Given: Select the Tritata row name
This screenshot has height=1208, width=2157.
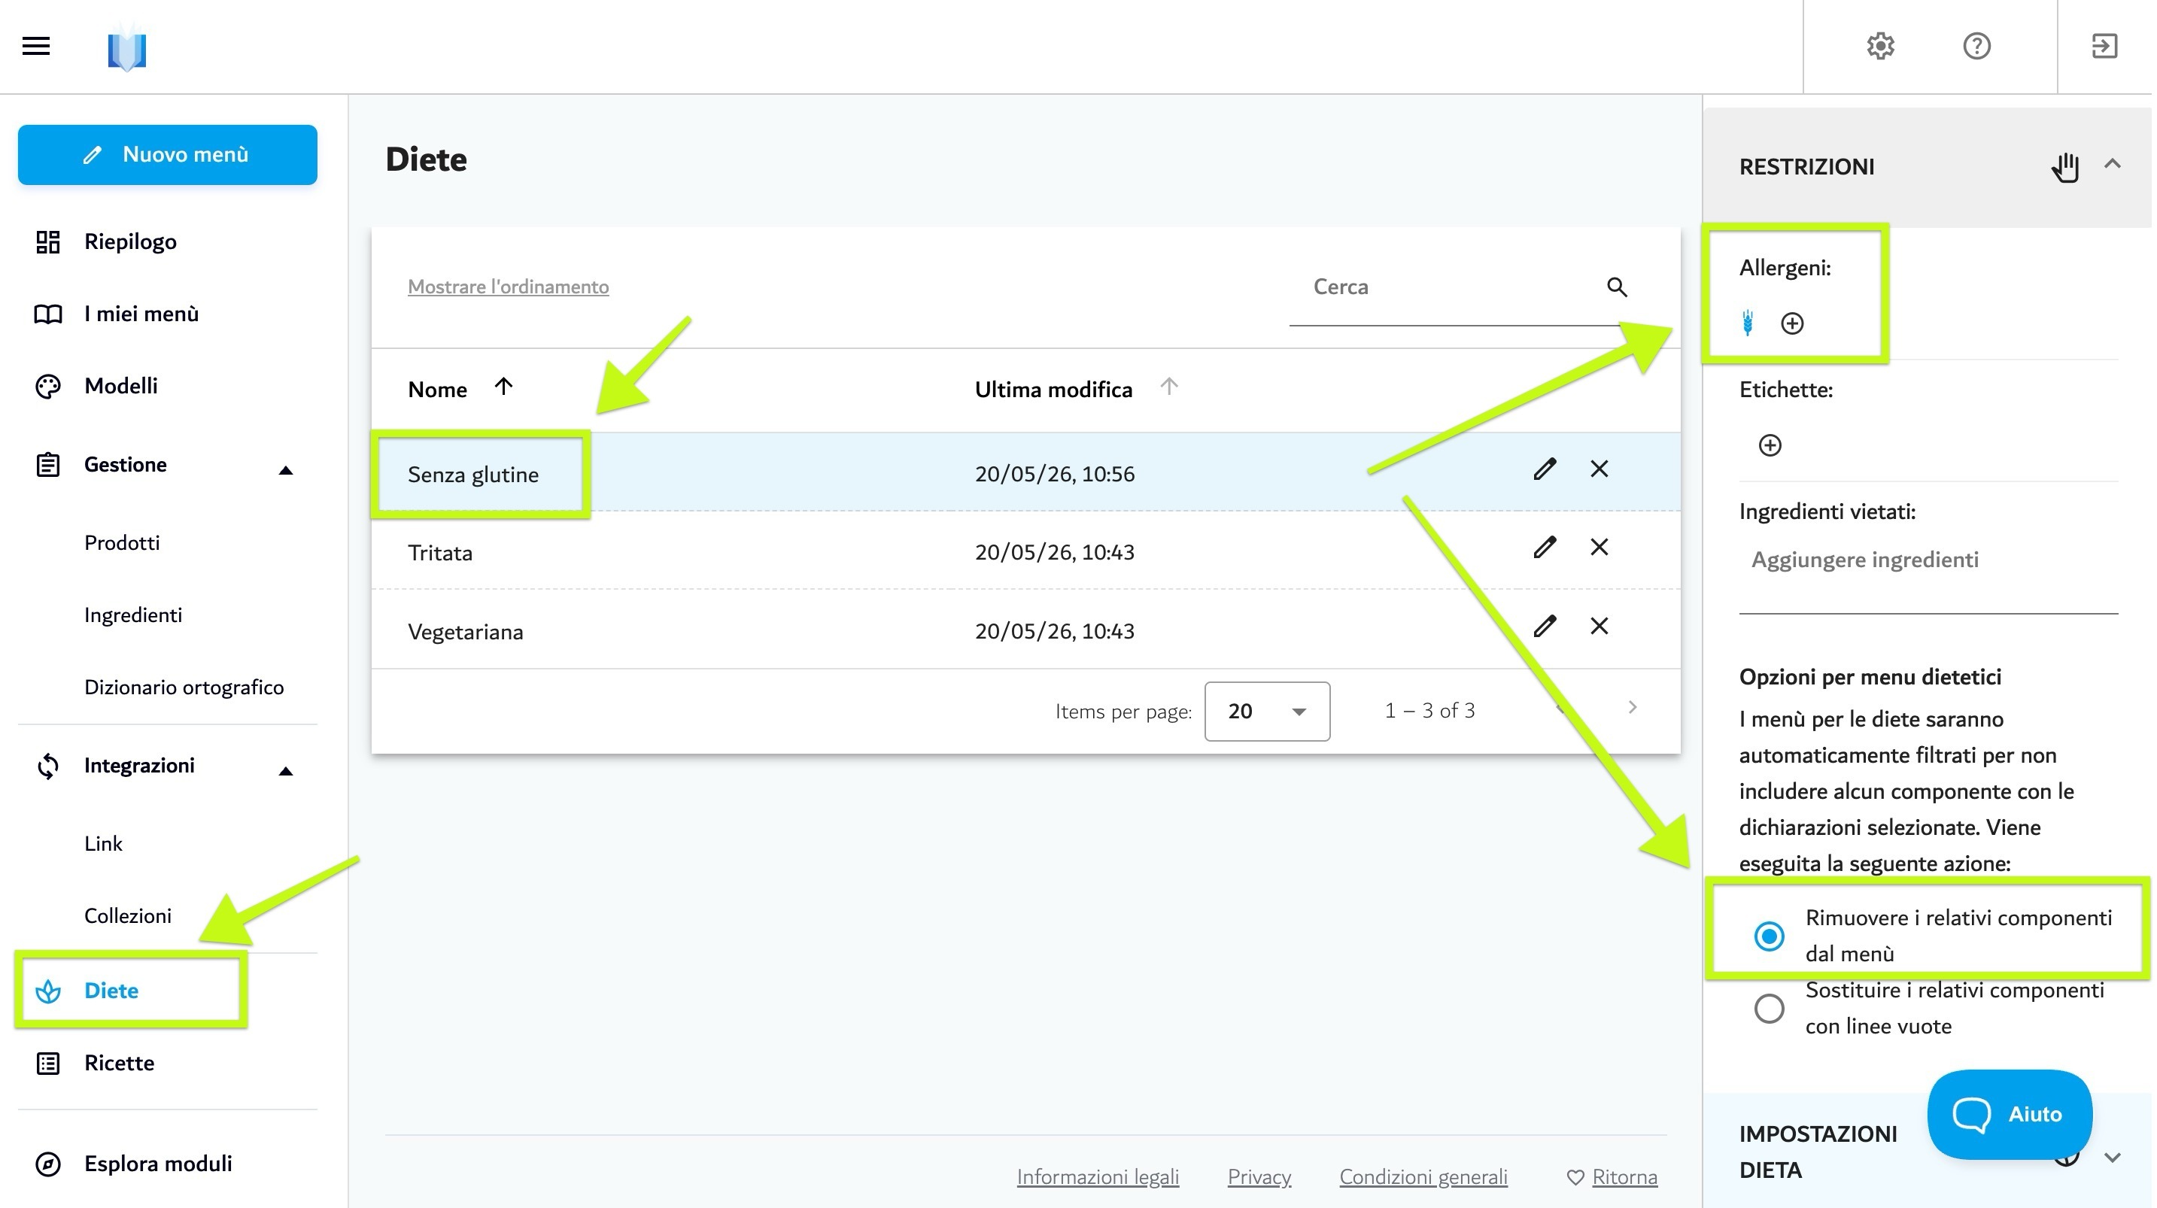Looking at the screenshot, I should point(440,554).
